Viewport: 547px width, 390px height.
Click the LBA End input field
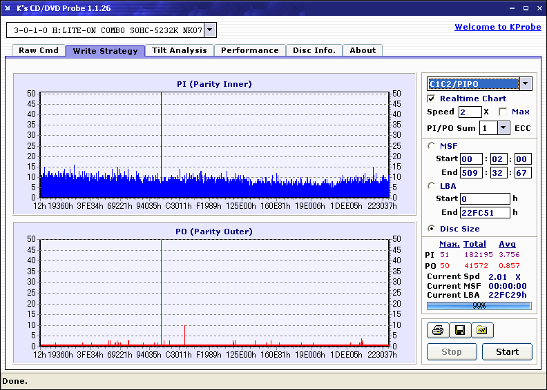(x=485, y=212)
